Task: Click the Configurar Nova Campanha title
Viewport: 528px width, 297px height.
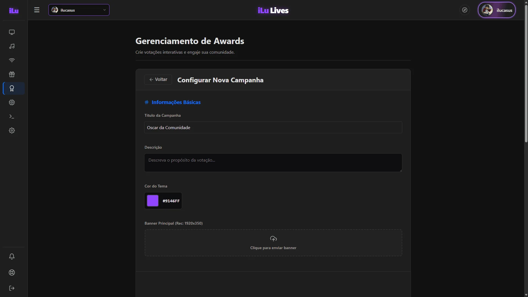Action: [220, 80]
